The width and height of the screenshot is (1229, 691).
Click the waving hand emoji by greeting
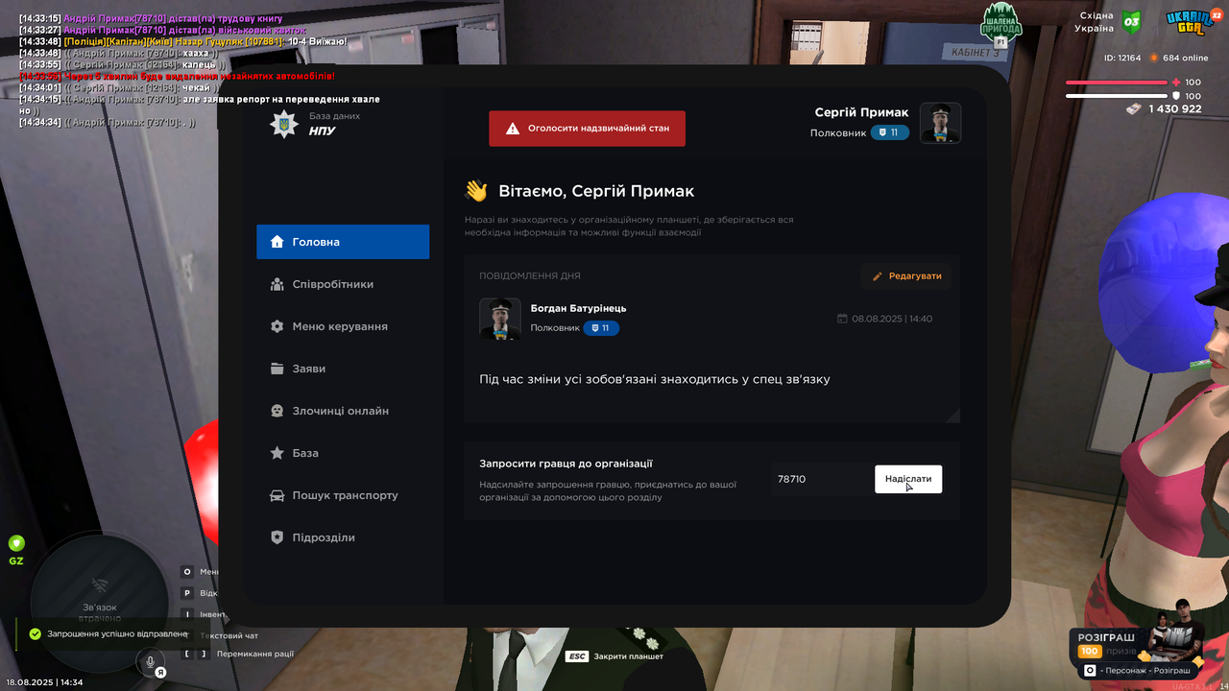click(476, 191)
